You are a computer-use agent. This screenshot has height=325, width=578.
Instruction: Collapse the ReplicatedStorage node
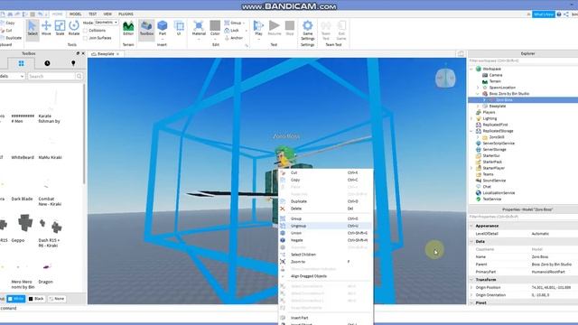pos(471,131)
